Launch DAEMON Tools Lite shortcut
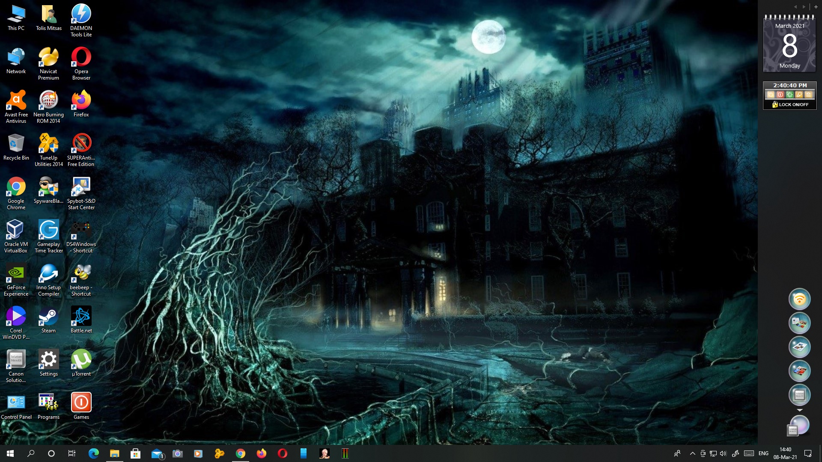 coord(81,21)
